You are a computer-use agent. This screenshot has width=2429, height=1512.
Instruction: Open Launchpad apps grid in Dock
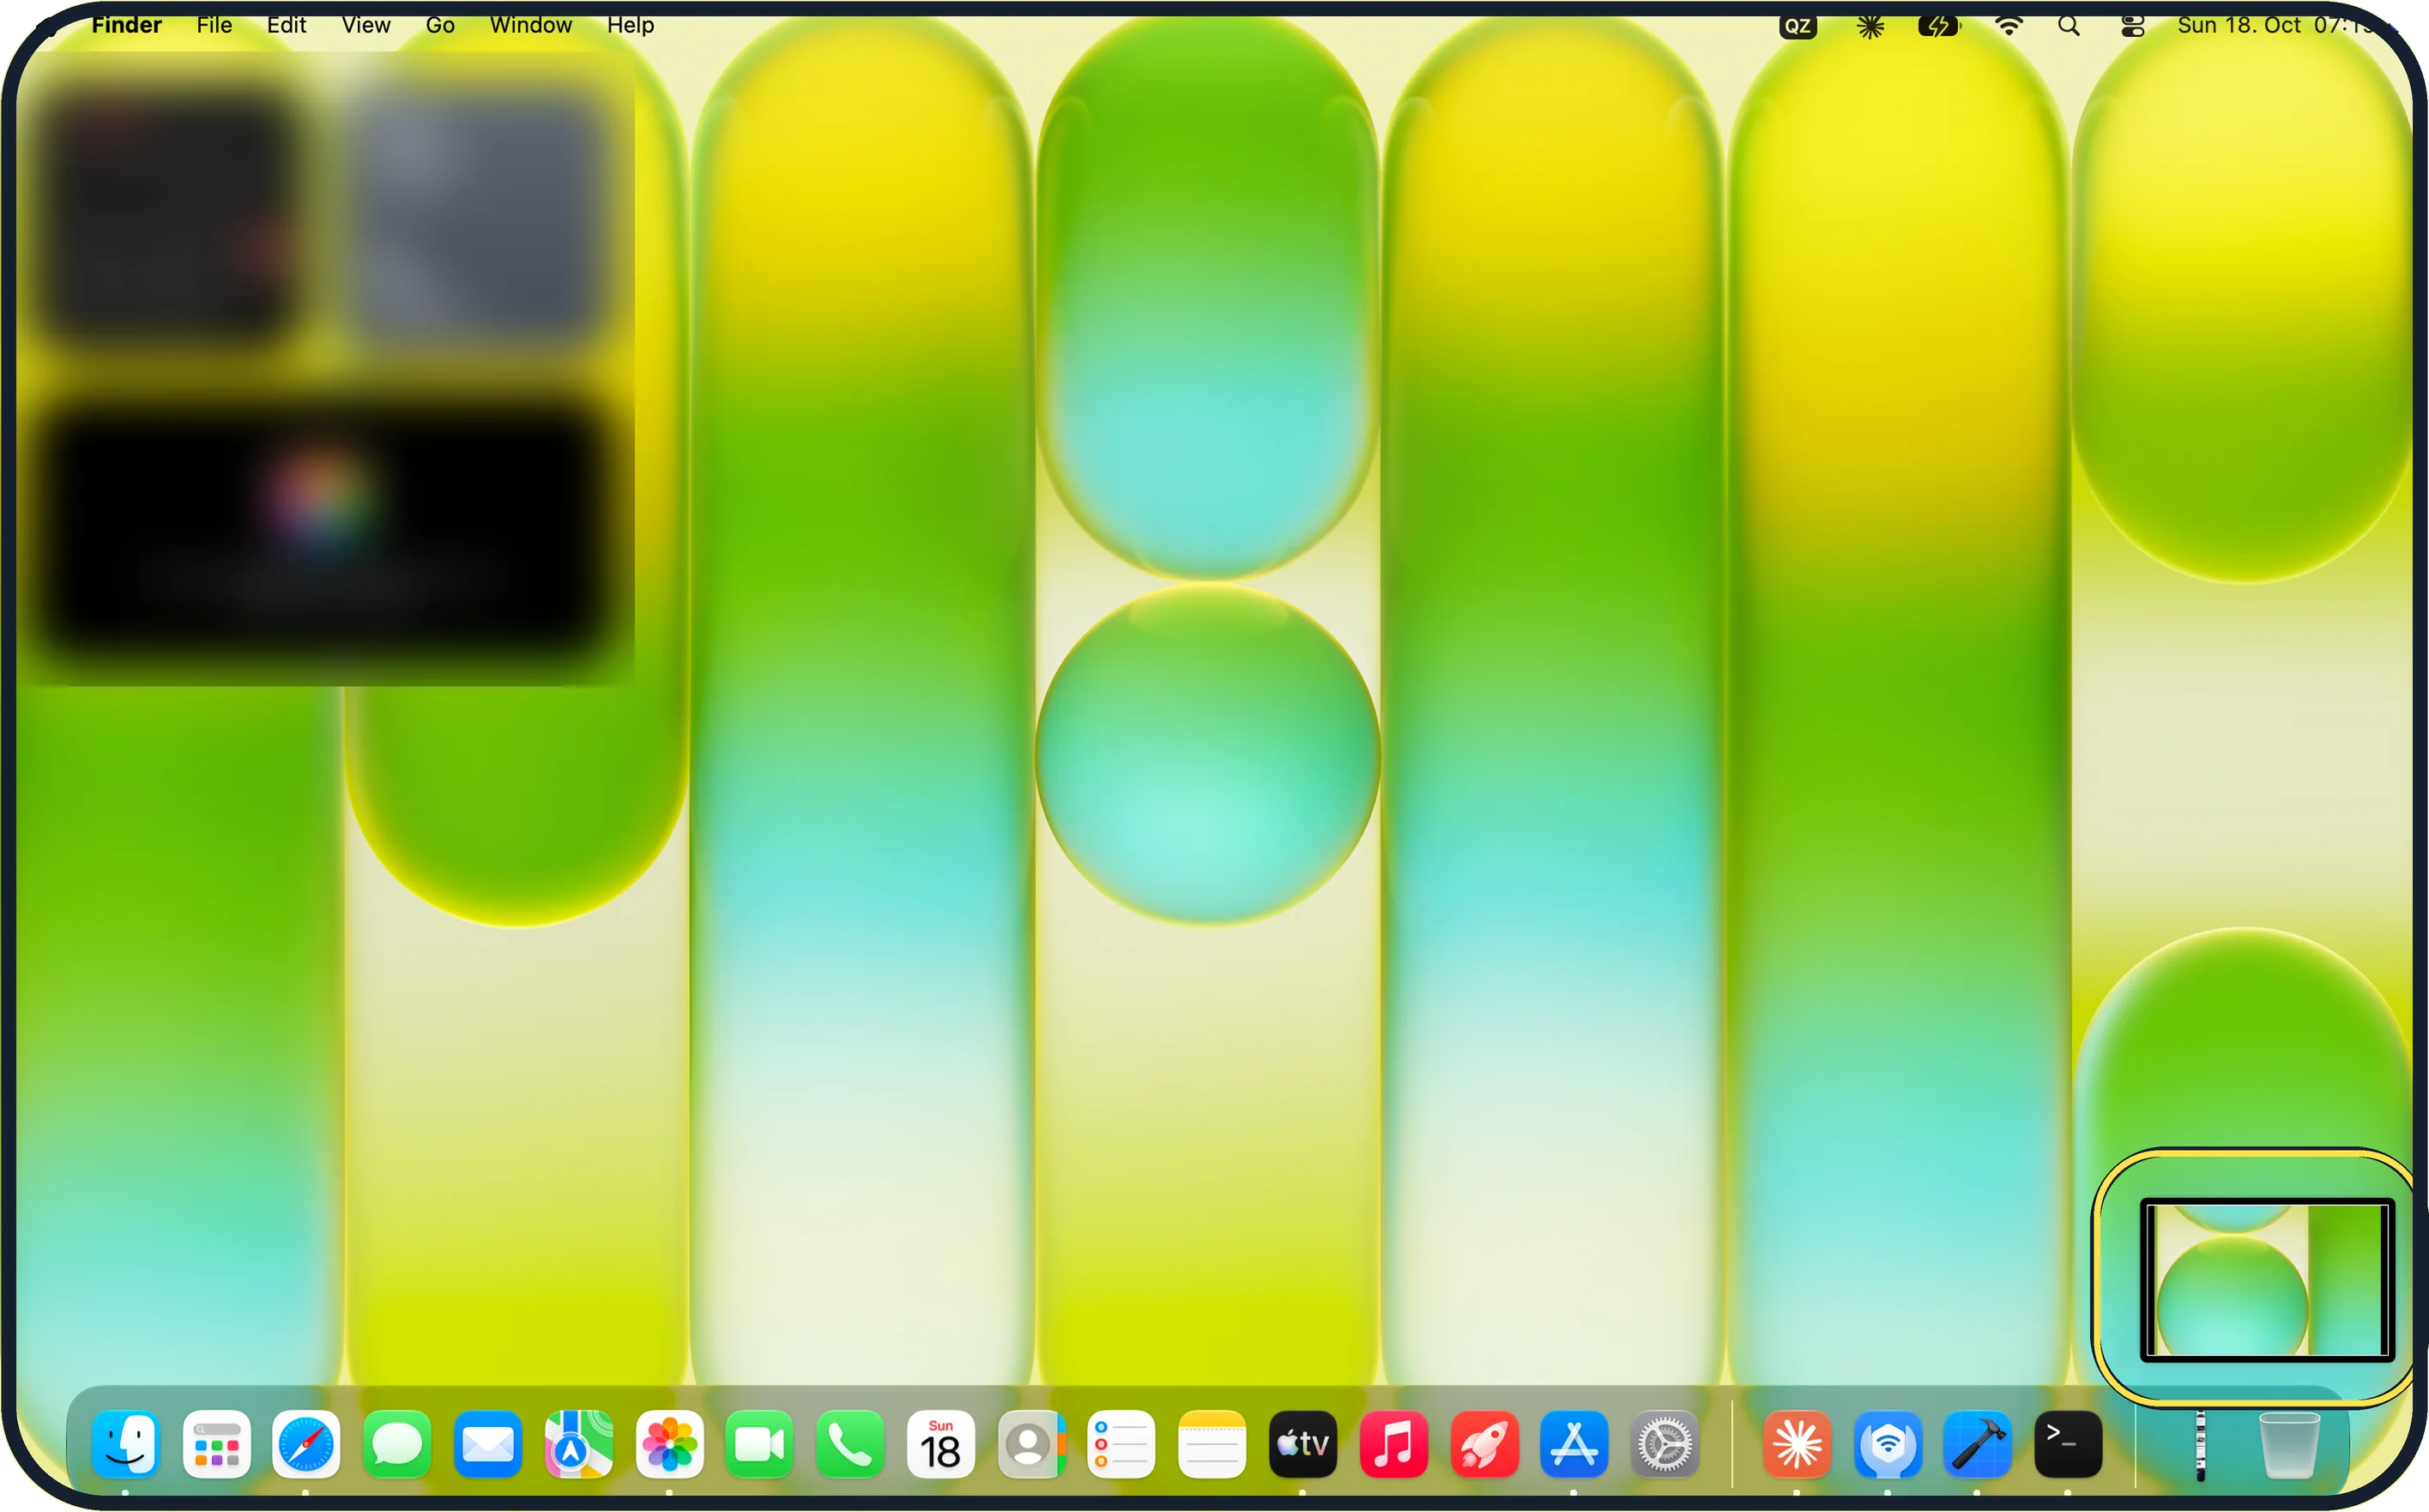(217, 1444)
